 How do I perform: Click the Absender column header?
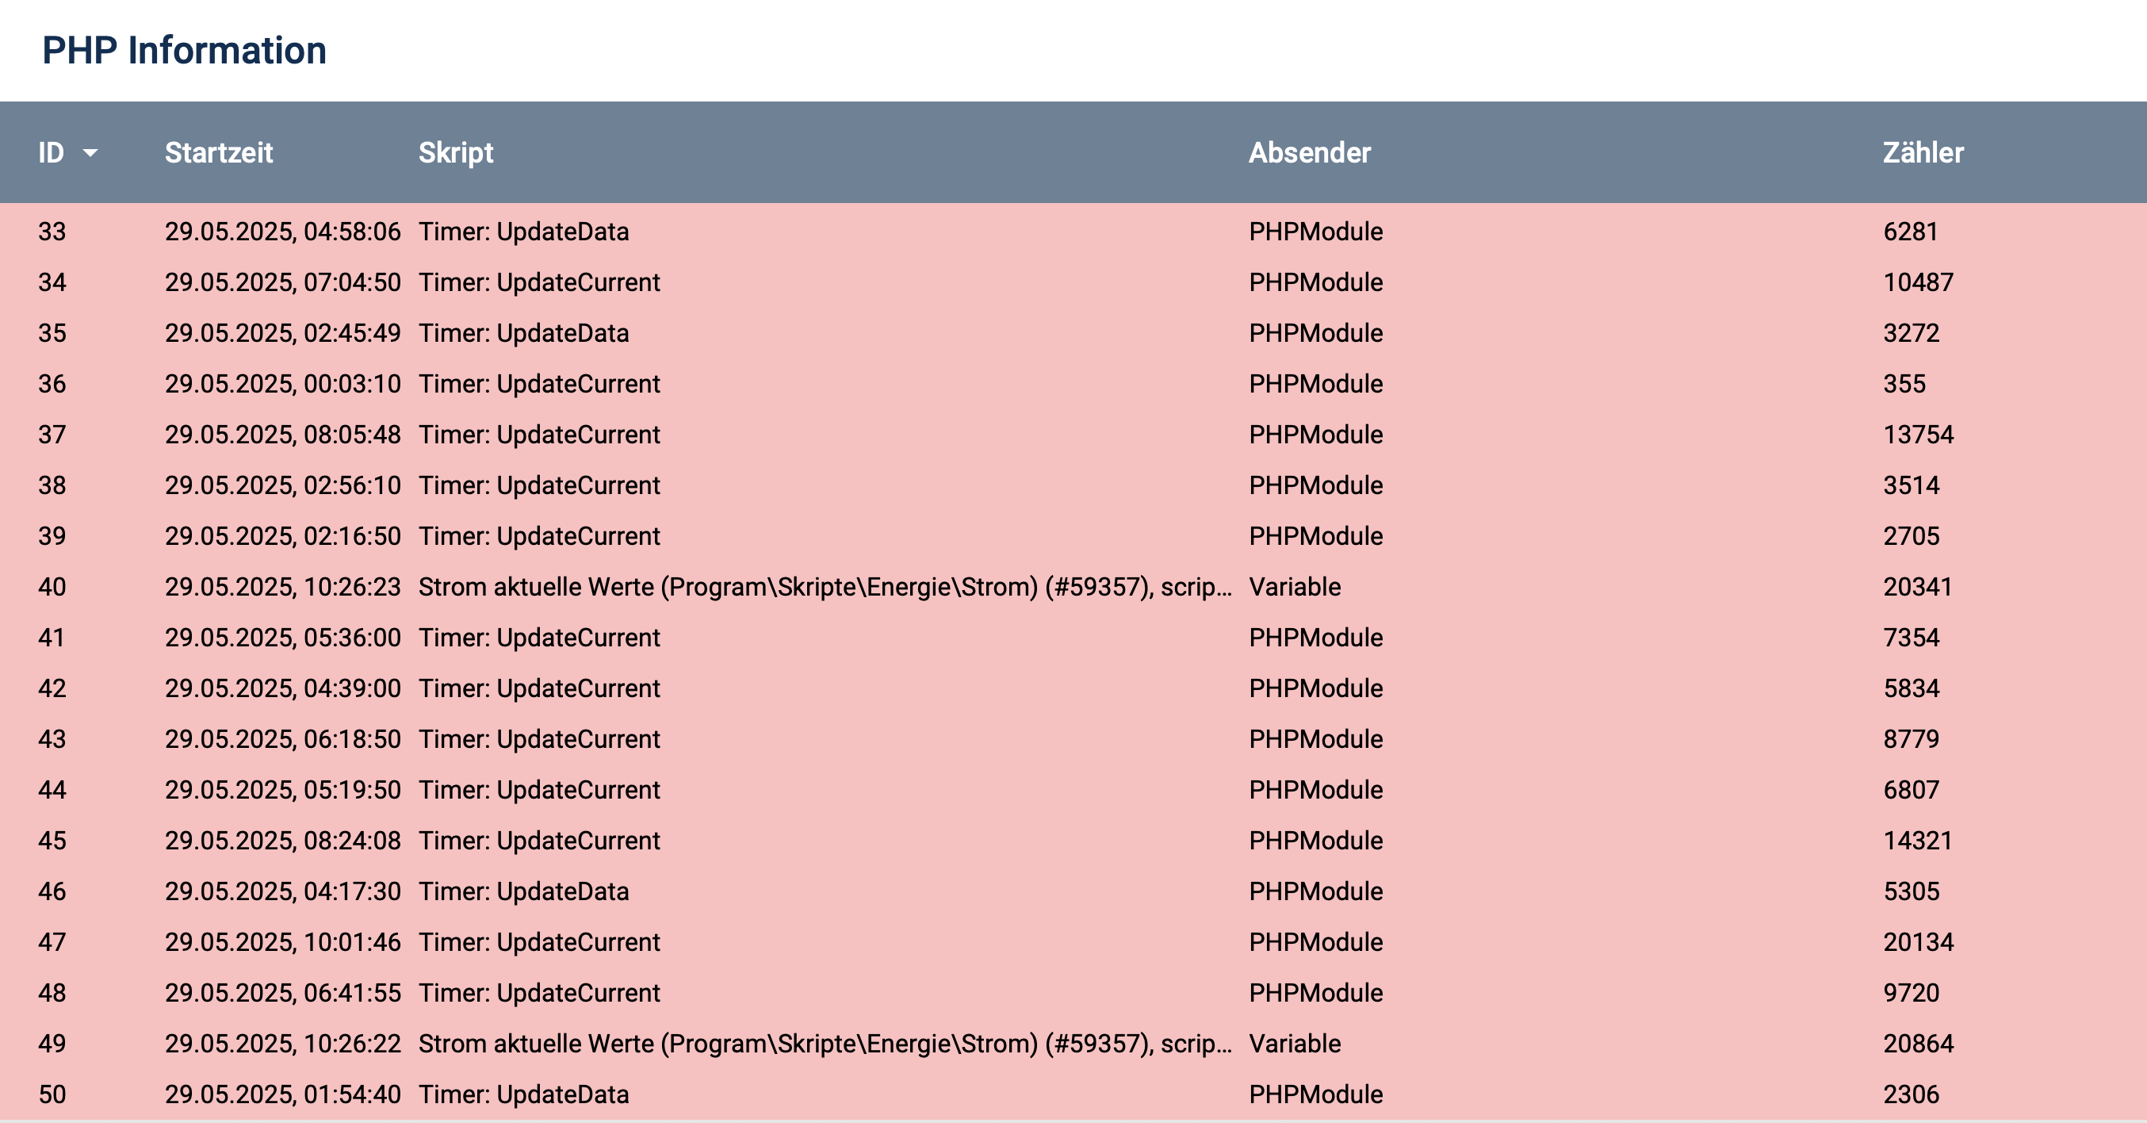click(1310, 152)
